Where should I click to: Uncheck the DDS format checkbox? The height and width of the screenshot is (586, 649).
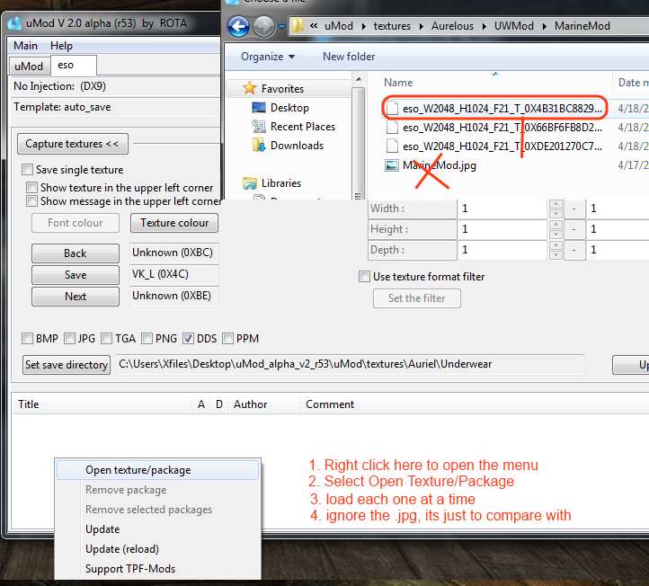188,339
